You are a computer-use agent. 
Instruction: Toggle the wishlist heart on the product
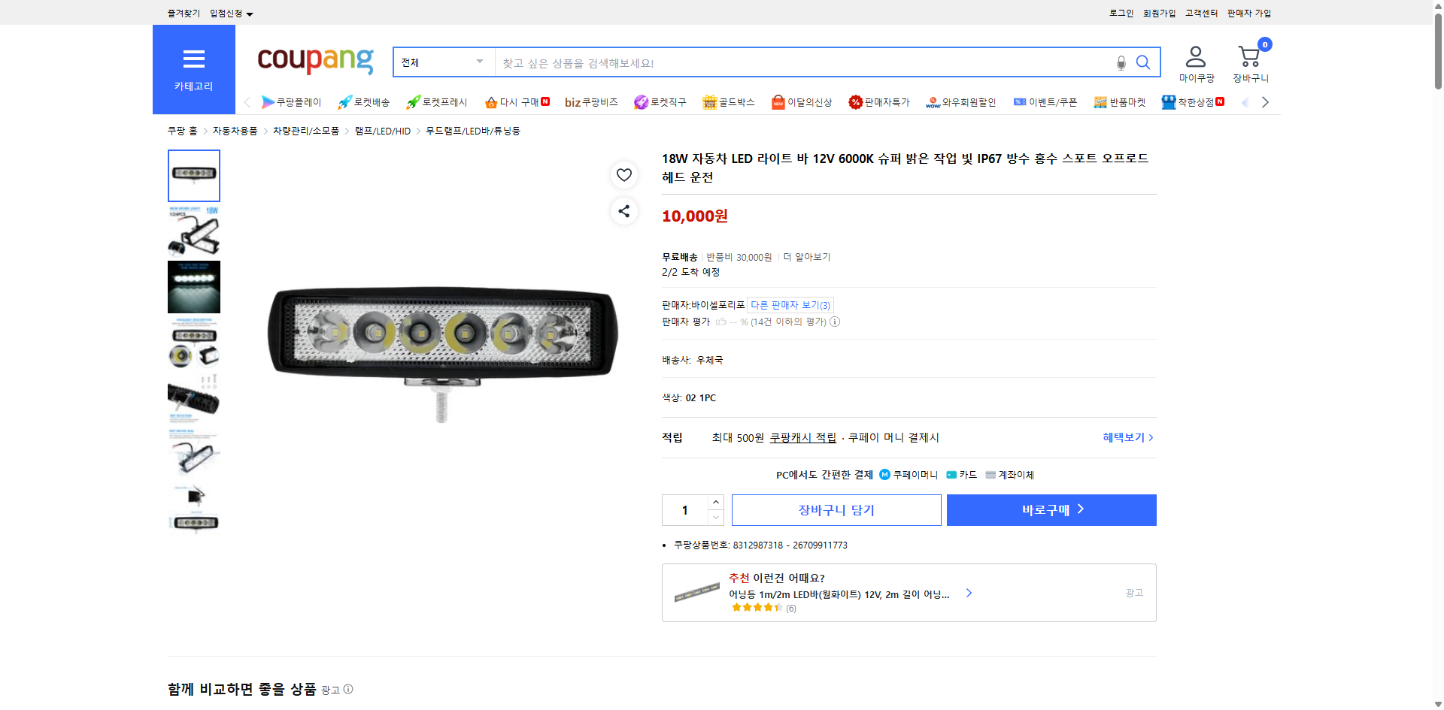(x=623, y=174)
